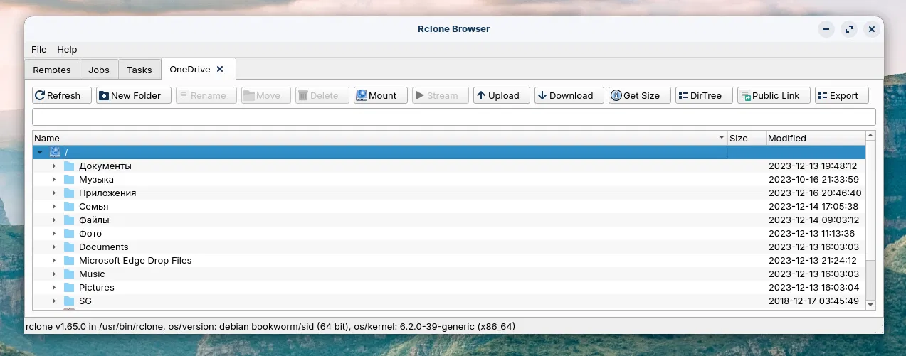The height and width of the screenshot is (356, 906).
Task: Click the root drive icon
Action: coord(55,152)
